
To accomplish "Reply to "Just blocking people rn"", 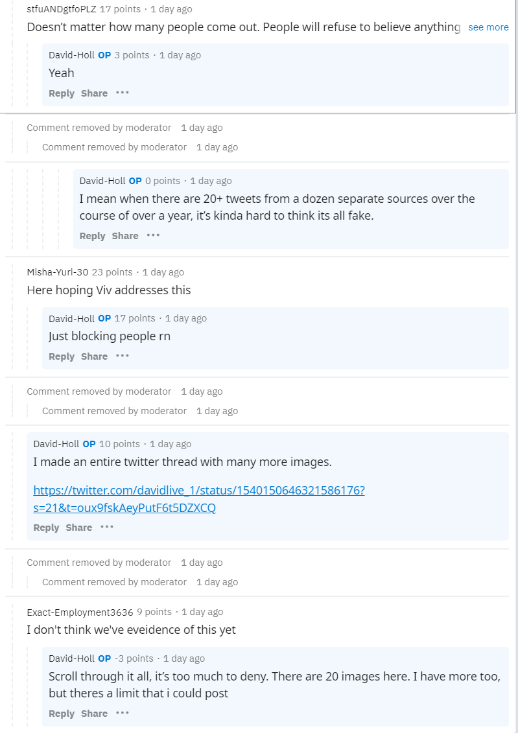I will [62, 356].
